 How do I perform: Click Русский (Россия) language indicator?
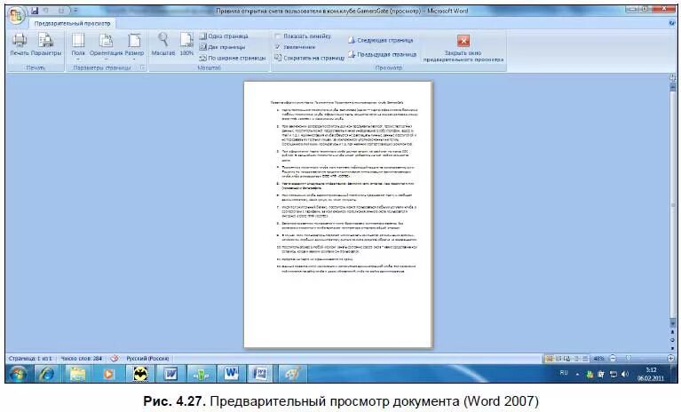[x=147, y=359]
